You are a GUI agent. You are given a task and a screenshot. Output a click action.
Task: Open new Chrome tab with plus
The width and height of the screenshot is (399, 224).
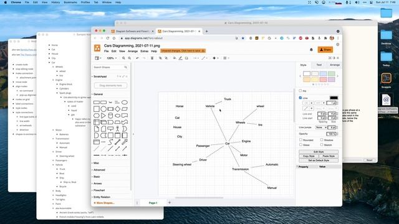point(206,31)
